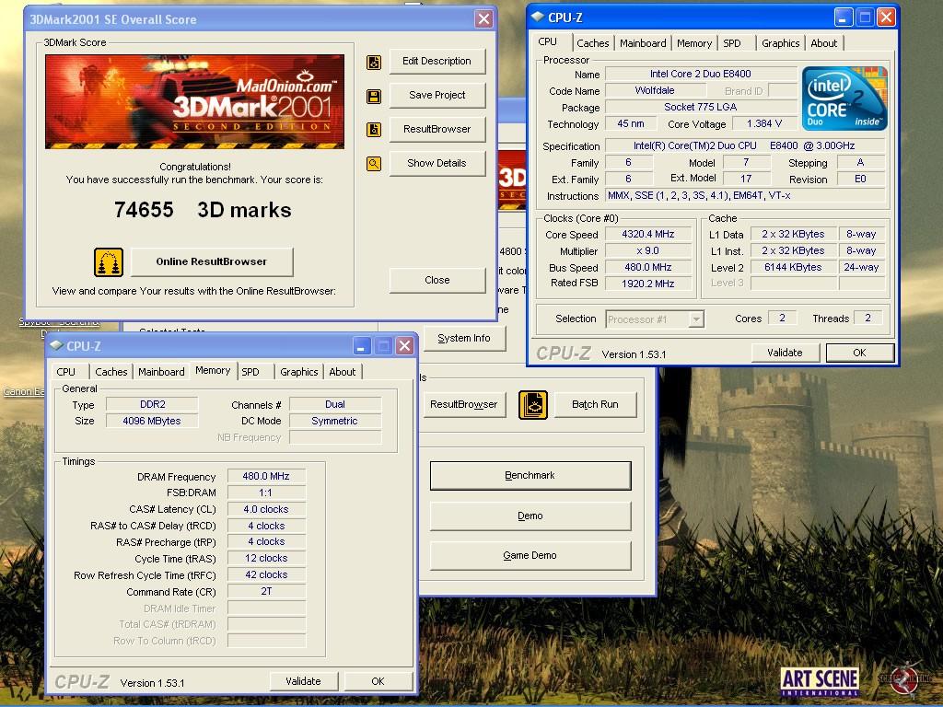Image resolution: width=943 pixels, height=707 pixels.
Task: Open Mainboard tab in CPU window
Action: click(643, 43)
